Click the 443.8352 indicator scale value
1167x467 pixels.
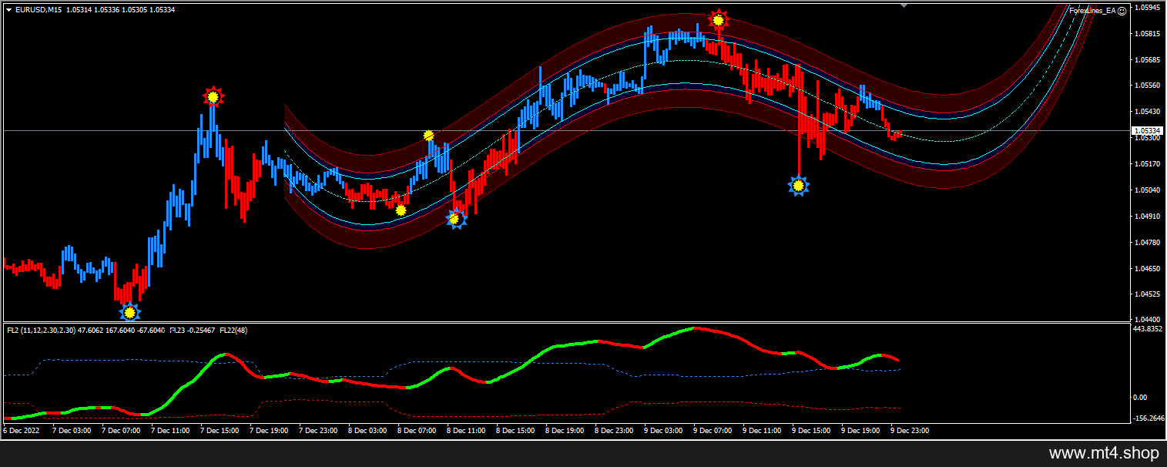[x=1148, y=328]
